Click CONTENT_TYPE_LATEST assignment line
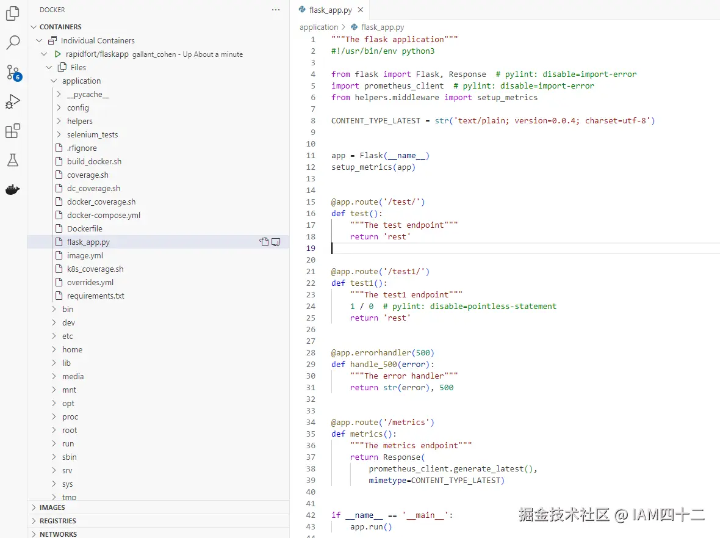Screen dimensions: 720x538 [493, 121]
